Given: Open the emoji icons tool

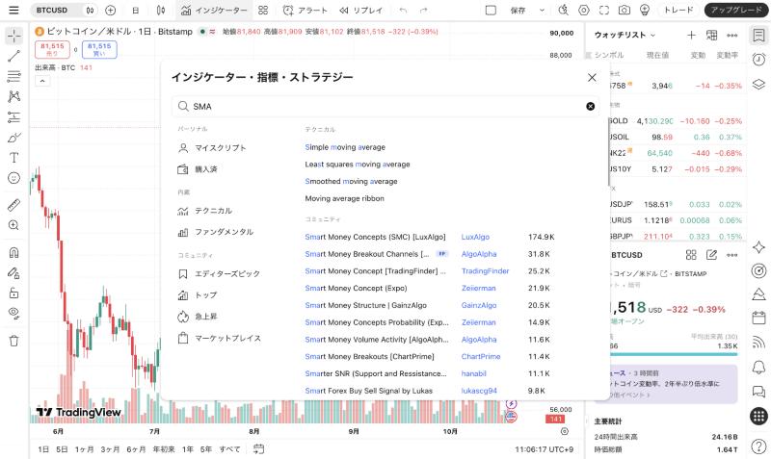Looking at the screenshot, I should point(13,178).
